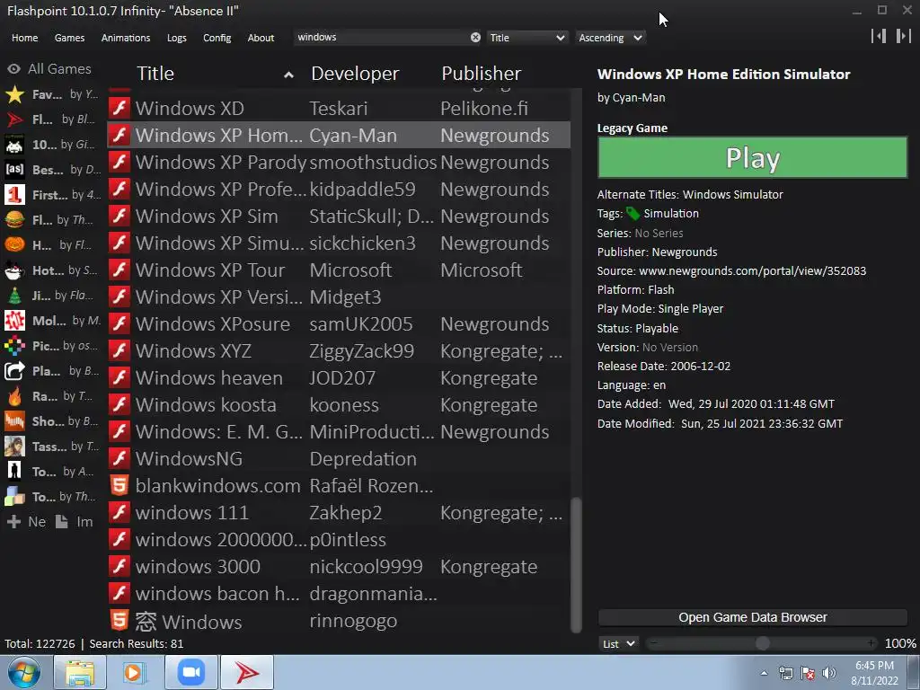This screenshot has height=690, width=920.
Task: Open the Logs page
Action: coord(177,38)
